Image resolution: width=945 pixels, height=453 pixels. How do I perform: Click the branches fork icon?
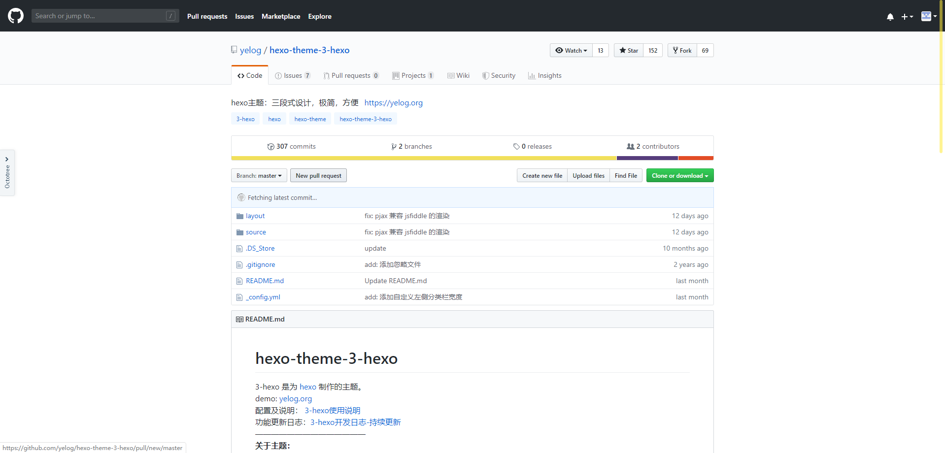394,147
